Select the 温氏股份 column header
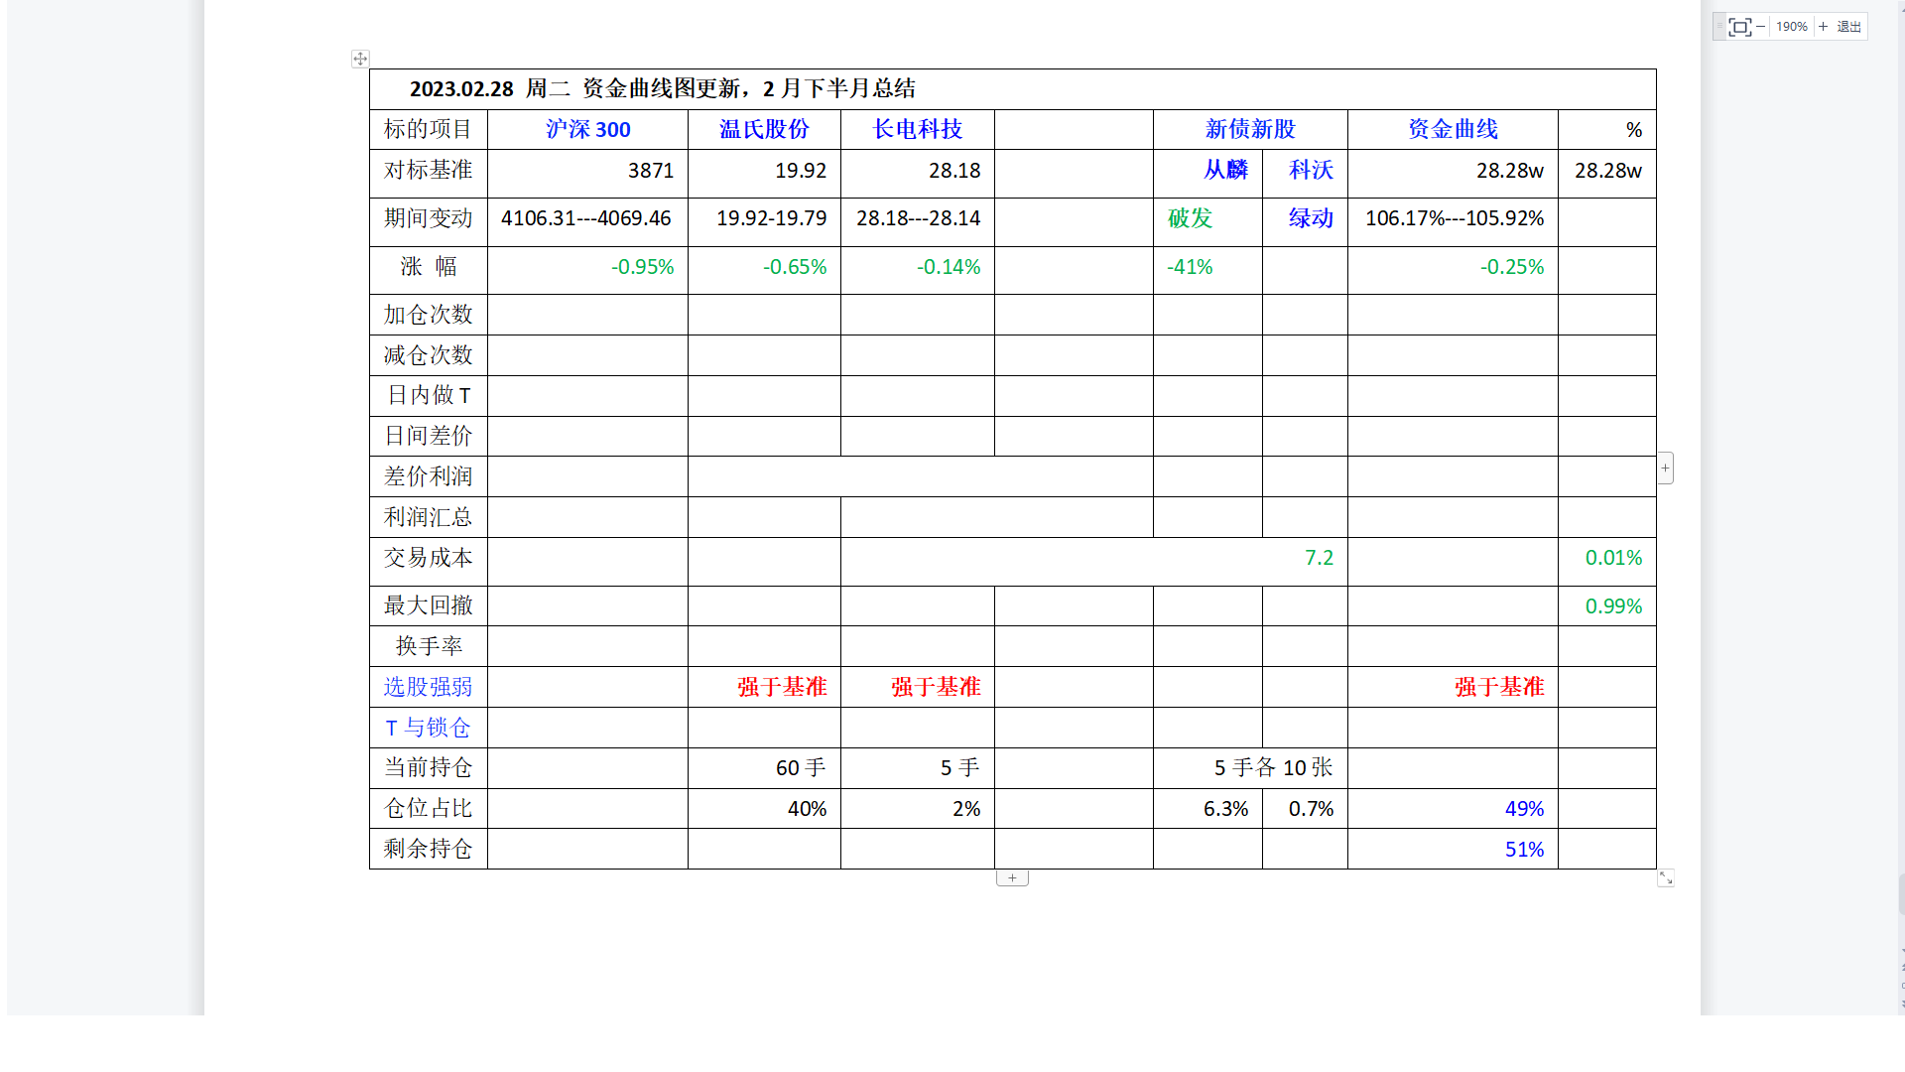The width and height of the screenshot is (1905, 1072). [764, 129]
